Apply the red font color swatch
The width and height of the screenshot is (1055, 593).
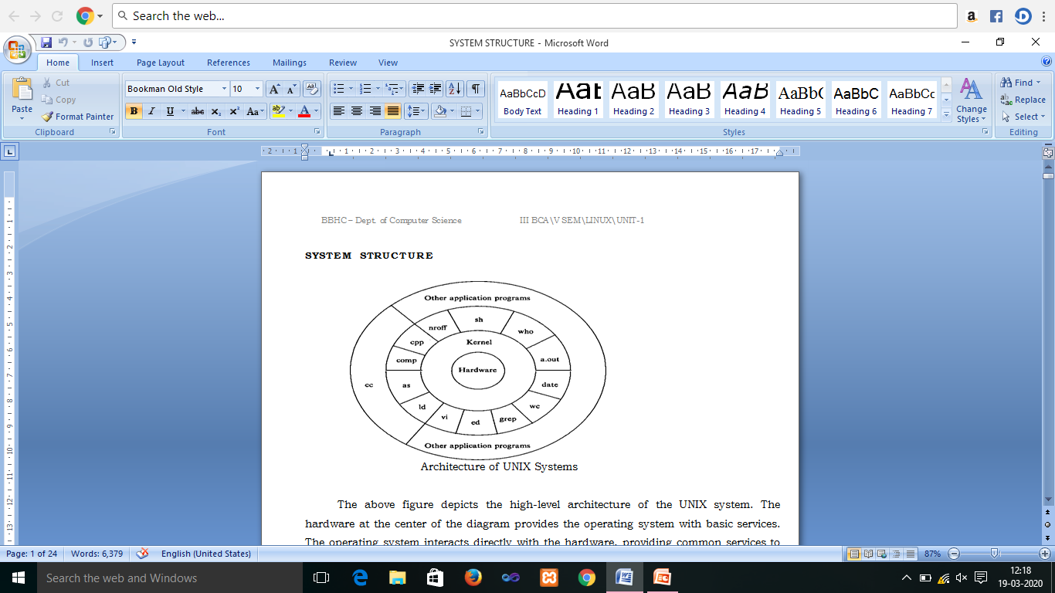pos(304,111)
